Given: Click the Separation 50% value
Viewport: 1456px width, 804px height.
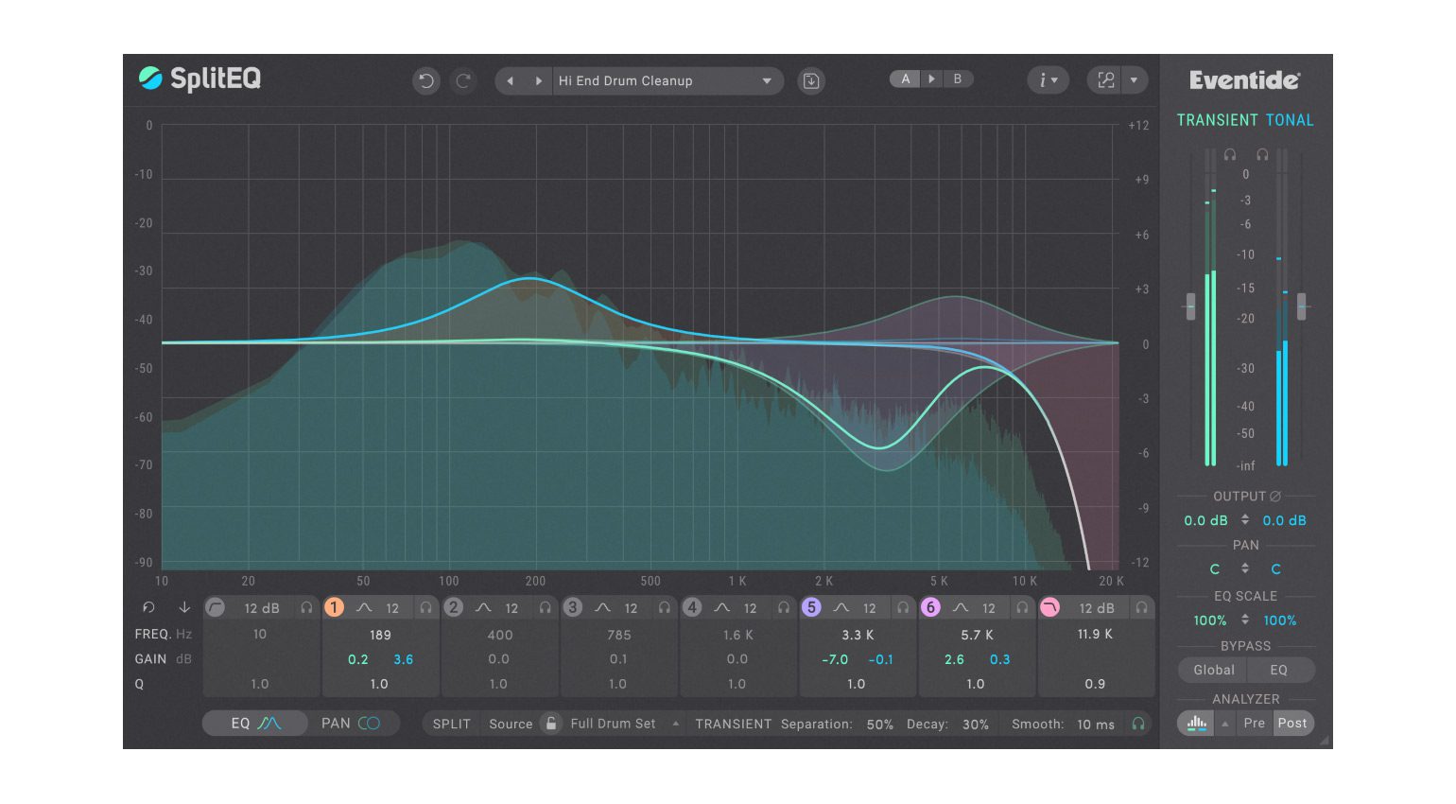Looking at the screenshot, I should coord(880,725).
